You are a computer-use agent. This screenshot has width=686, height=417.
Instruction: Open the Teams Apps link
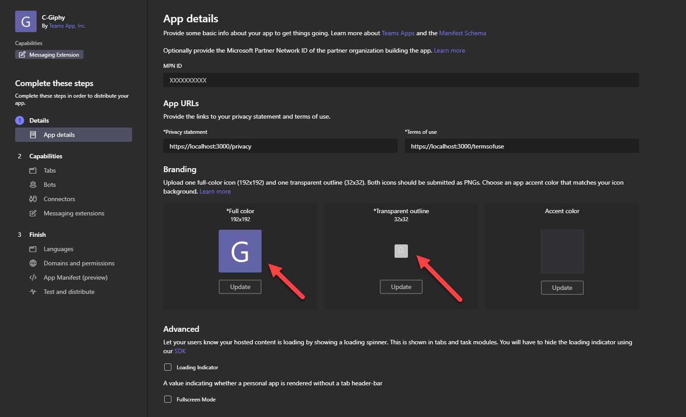[x=398, y=33]
